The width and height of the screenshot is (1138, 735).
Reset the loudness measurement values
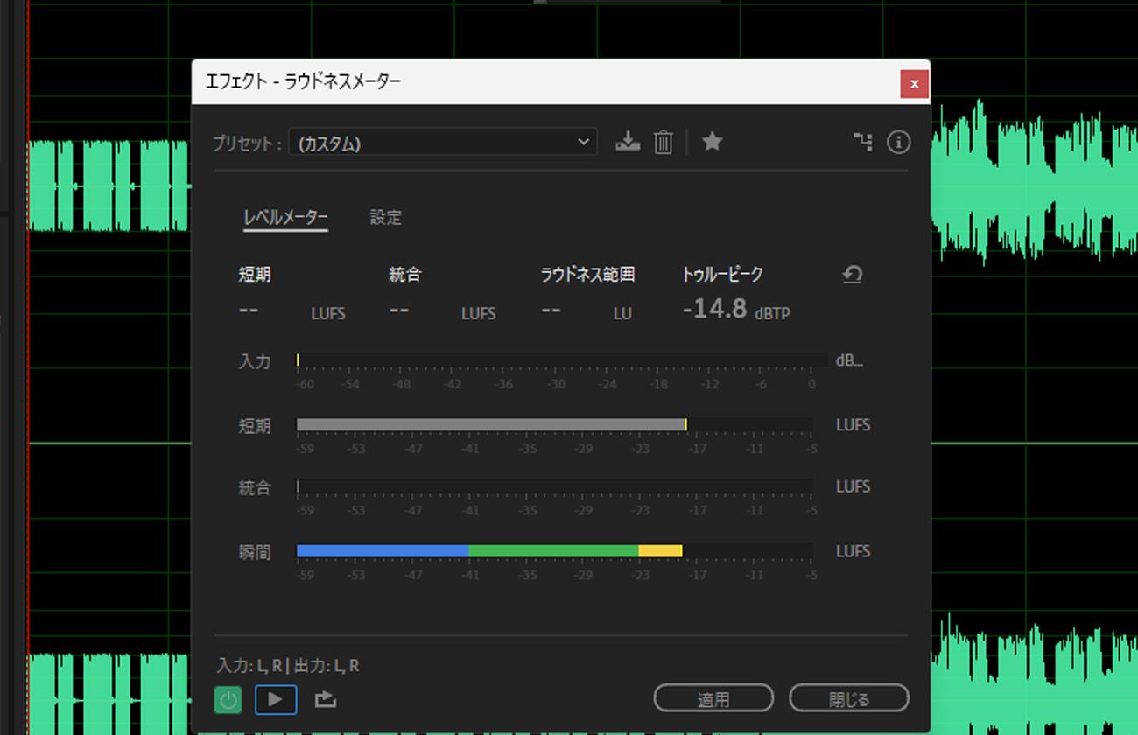pos(852,274)
